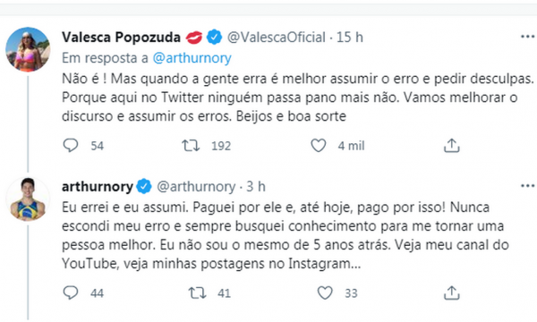
Task: Open the arthurnory display name
Action: (98, 187)
